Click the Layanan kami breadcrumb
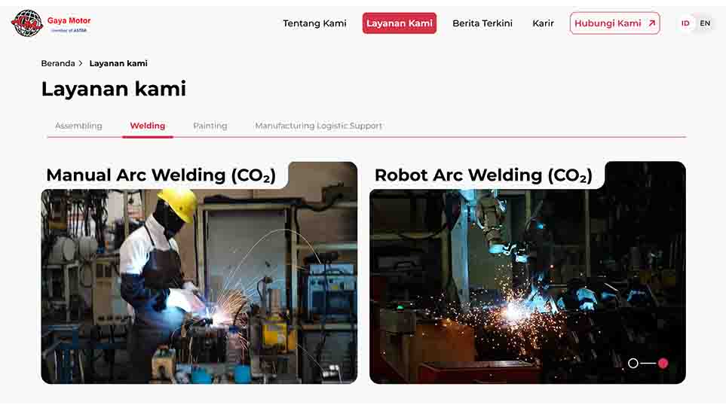 [x=118, y=63]
